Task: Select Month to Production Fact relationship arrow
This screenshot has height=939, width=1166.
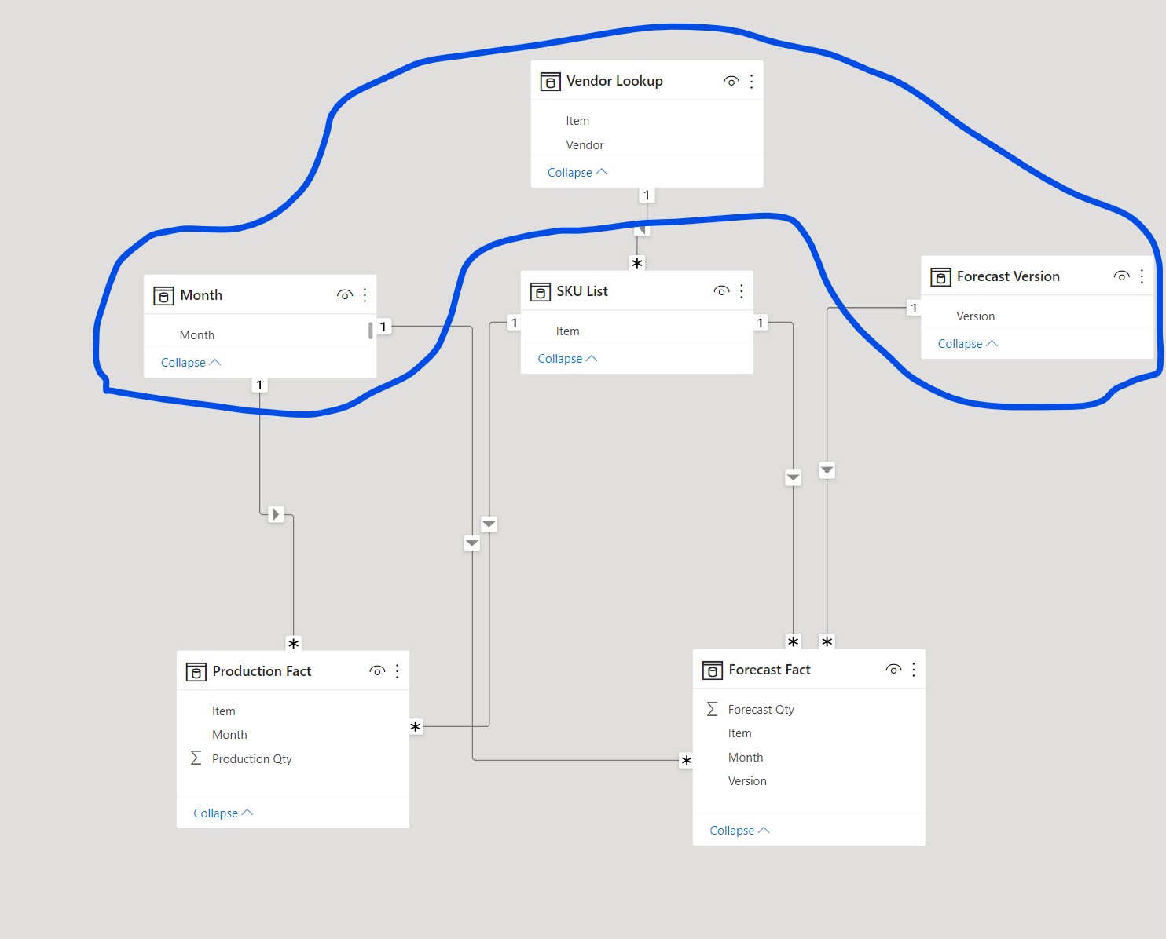Action: (x=276, y=514)
